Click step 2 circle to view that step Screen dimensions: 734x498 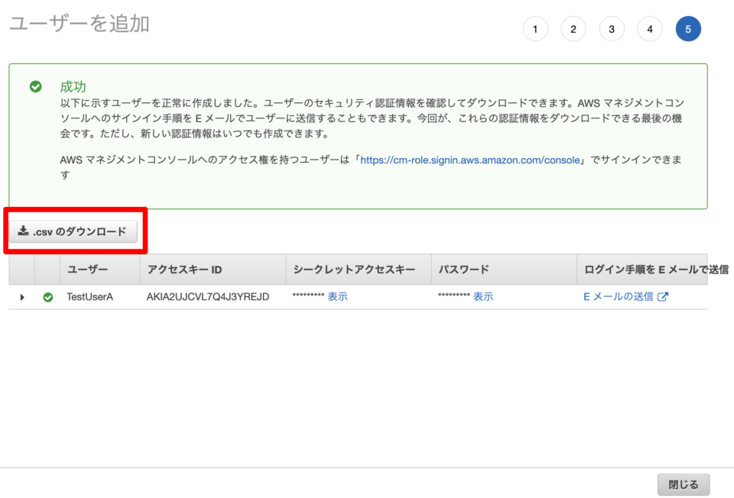pyautogui.click(x=573, y=28)
